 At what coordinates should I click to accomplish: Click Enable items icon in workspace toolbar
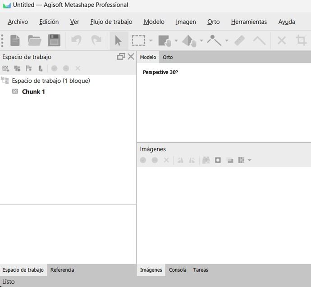[x=54, y=68]
